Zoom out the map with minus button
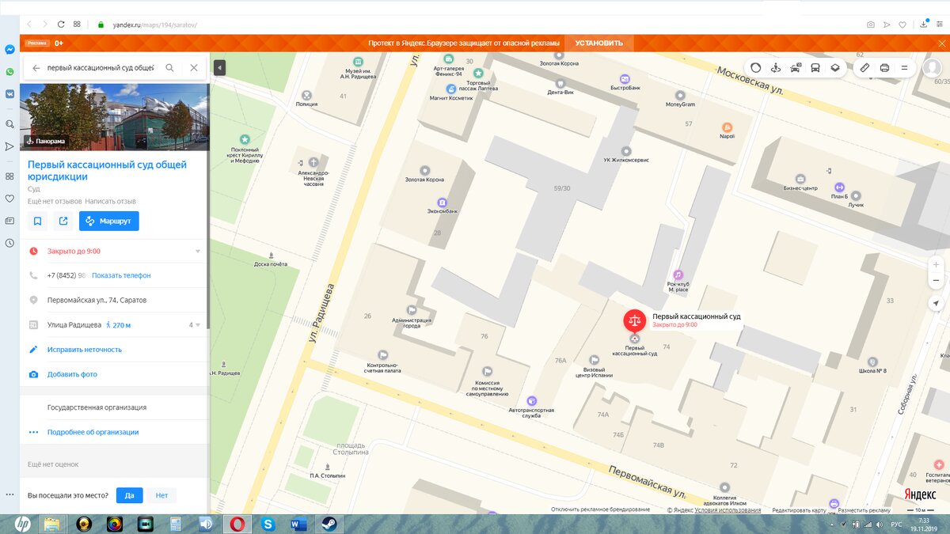This screenshot has height=534, width=950. (937, 280)
